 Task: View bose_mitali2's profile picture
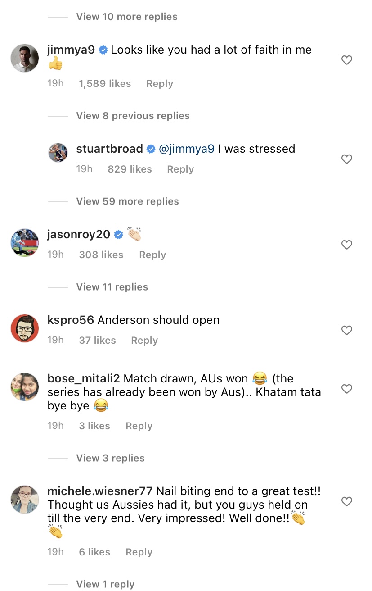25,387
